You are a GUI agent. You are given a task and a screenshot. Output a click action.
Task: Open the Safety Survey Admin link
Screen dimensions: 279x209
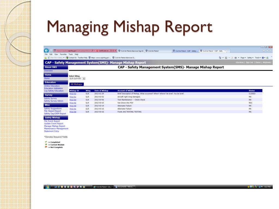54,101
